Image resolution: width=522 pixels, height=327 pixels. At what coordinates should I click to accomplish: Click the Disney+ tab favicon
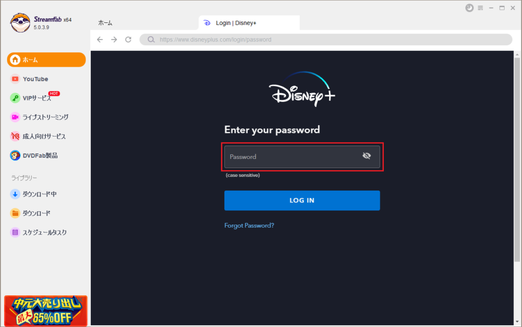point(207,22)
